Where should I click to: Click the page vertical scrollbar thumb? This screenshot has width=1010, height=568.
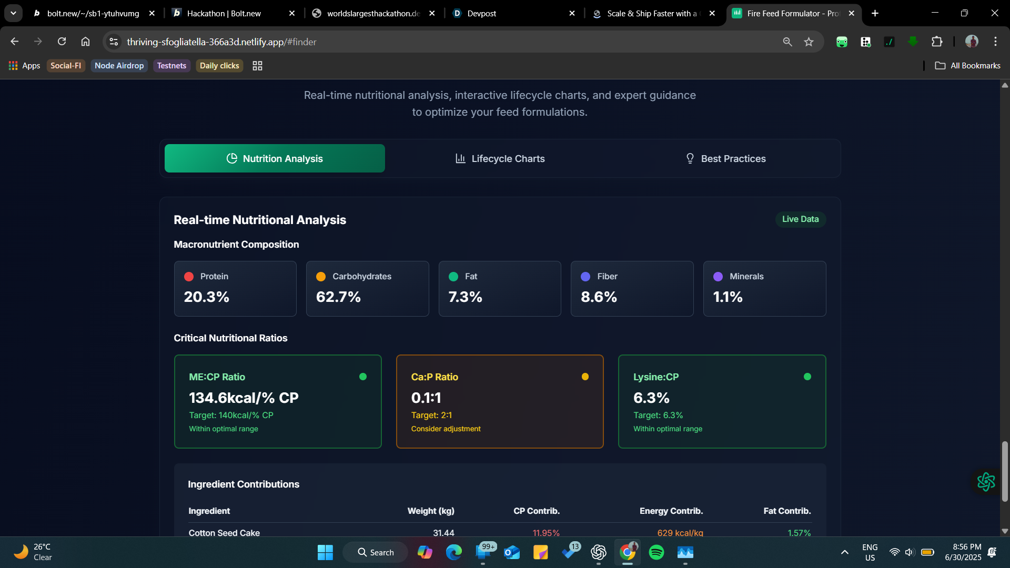coord(1005,471)
